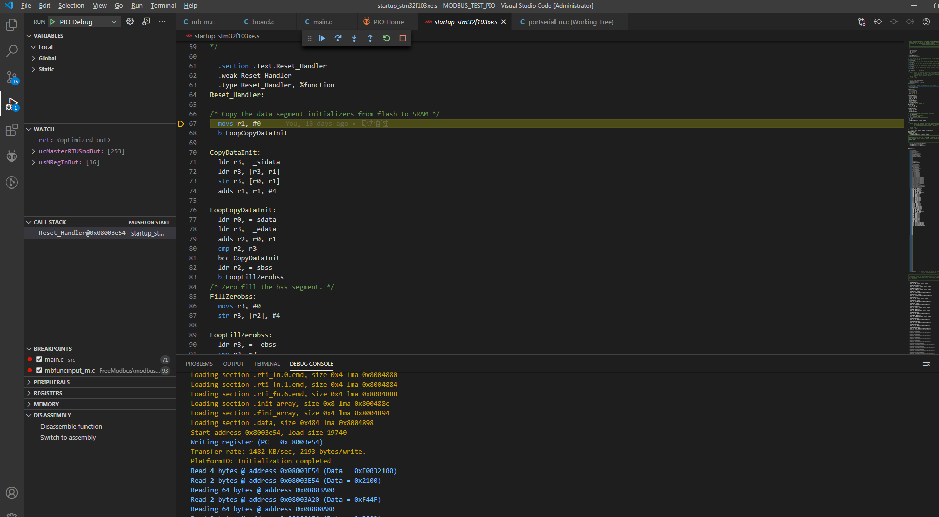The height and width of the screenshot is (517, 939).
Task: Open the Selection menu
Action: [x=71, y=6]
